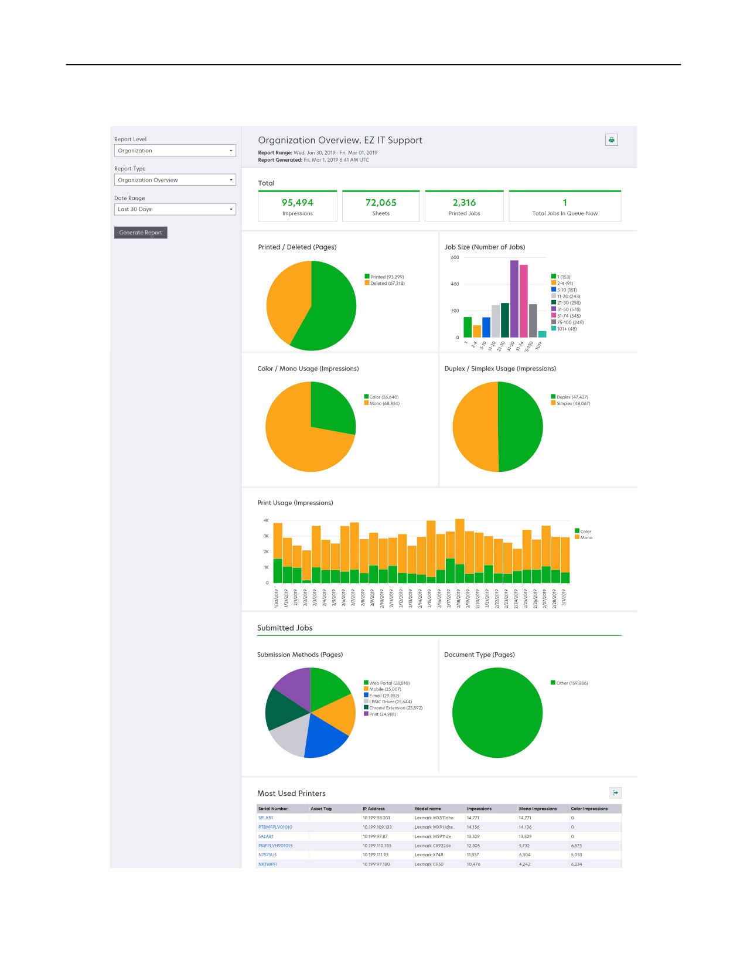
Task: Click the Serial Number column header
Action: click(x=273, y=809)
